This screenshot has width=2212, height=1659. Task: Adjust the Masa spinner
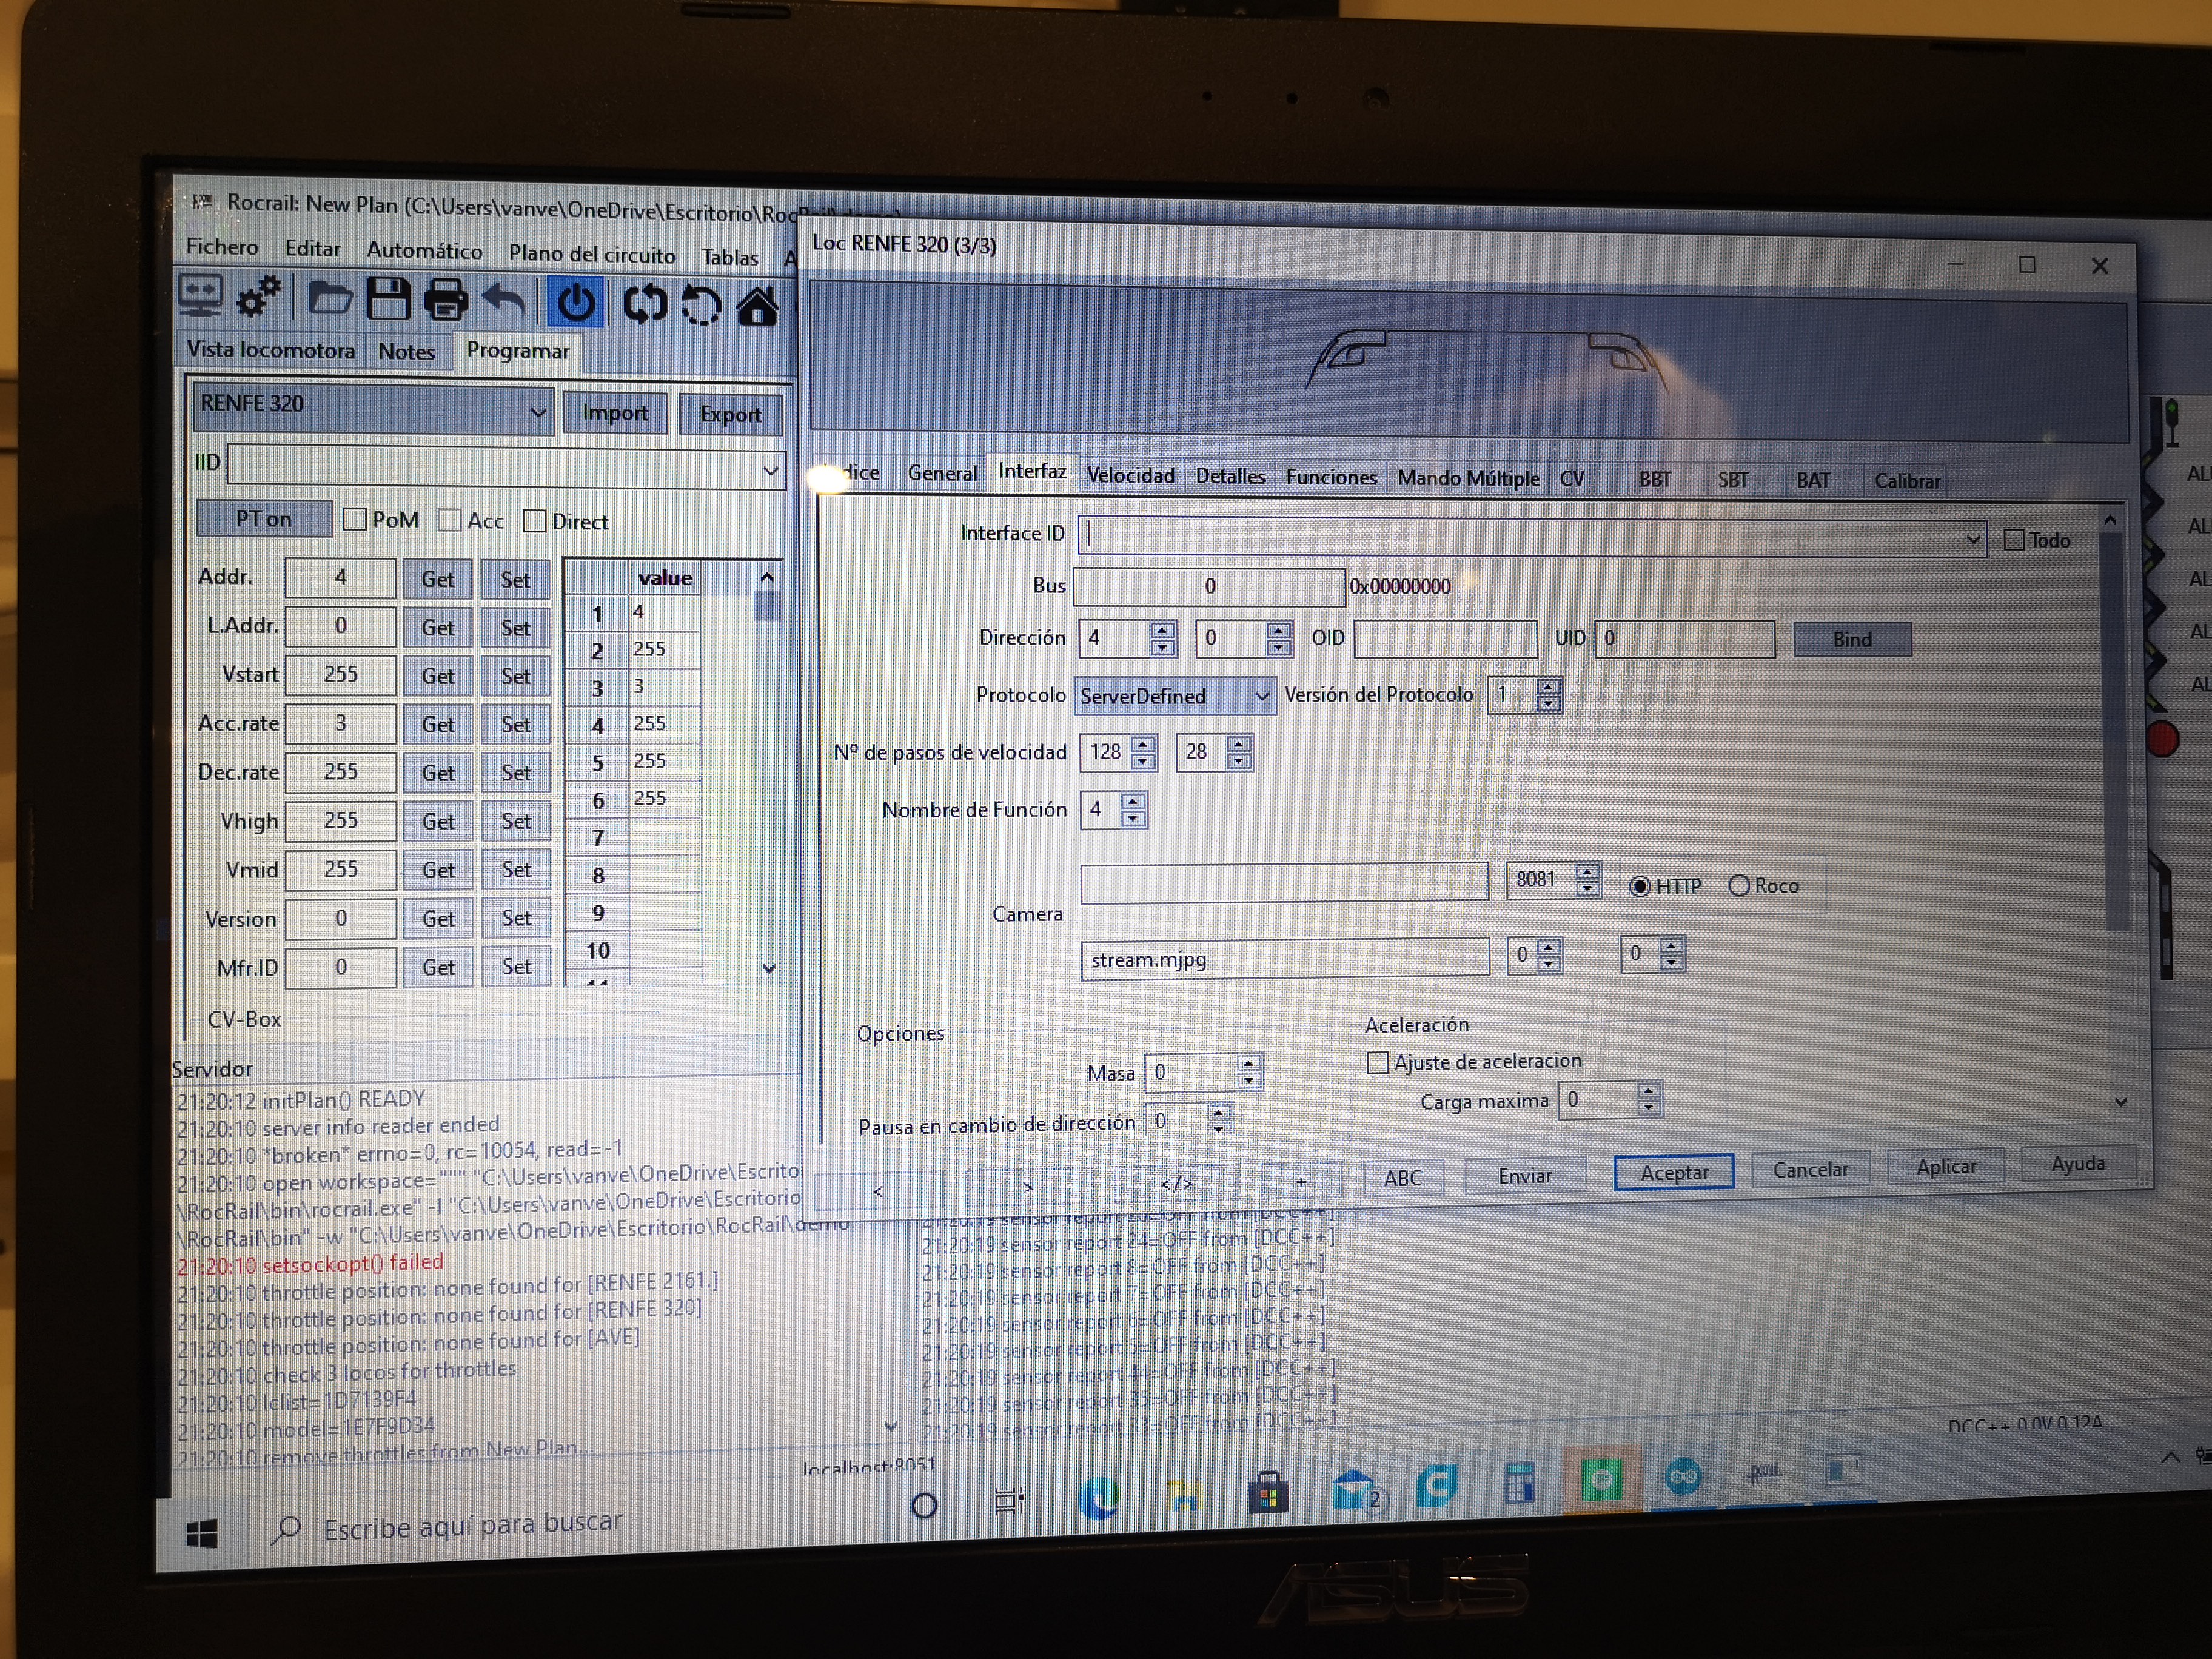click(1248, 1072)
